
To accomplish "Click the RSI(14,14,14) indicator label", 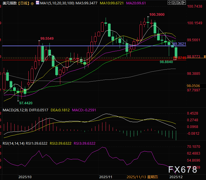I will coord(13,143).
